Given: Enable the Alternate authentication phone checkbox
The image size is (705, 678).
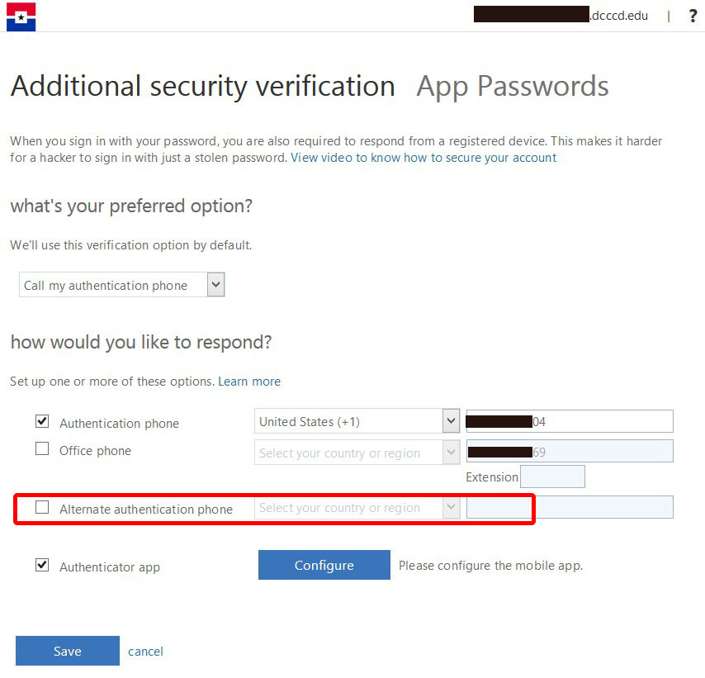Looking at the screenshot, I should [41, 507].
